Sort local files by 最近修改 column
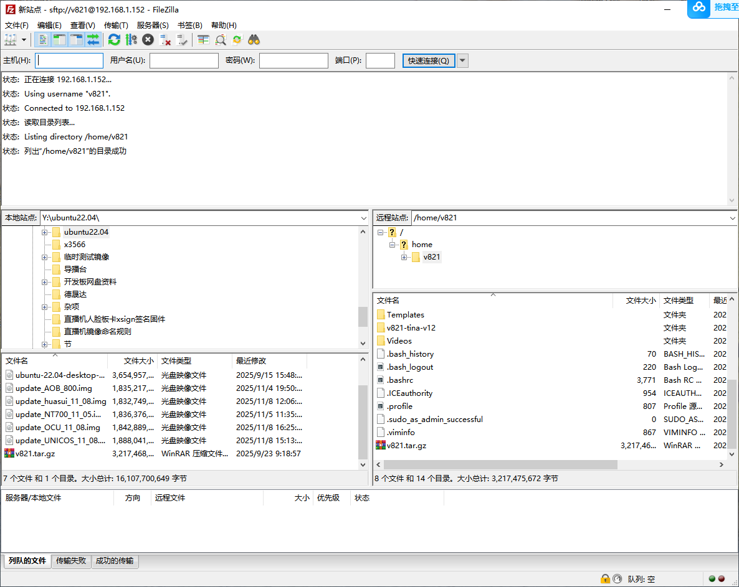This screenshot has width=739, height=587. [x=269, y=360]
